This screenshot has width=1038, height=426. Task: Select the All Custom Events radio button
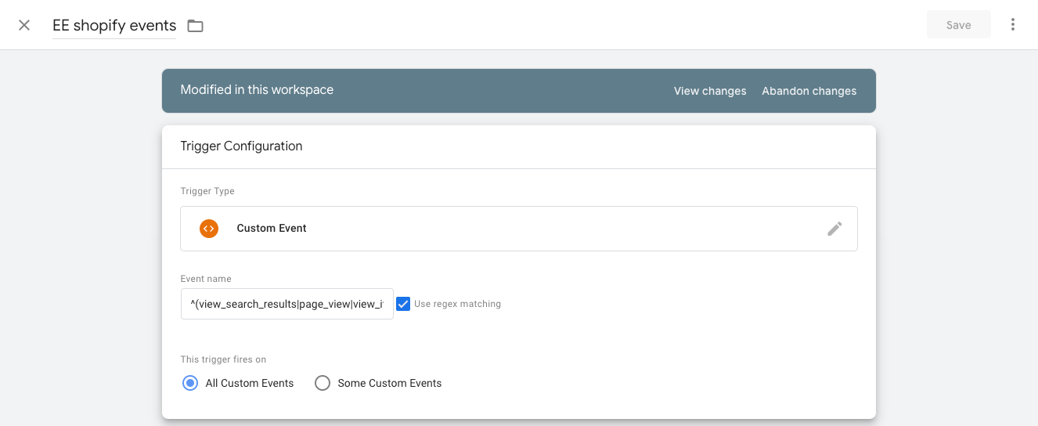coord(190,383)
